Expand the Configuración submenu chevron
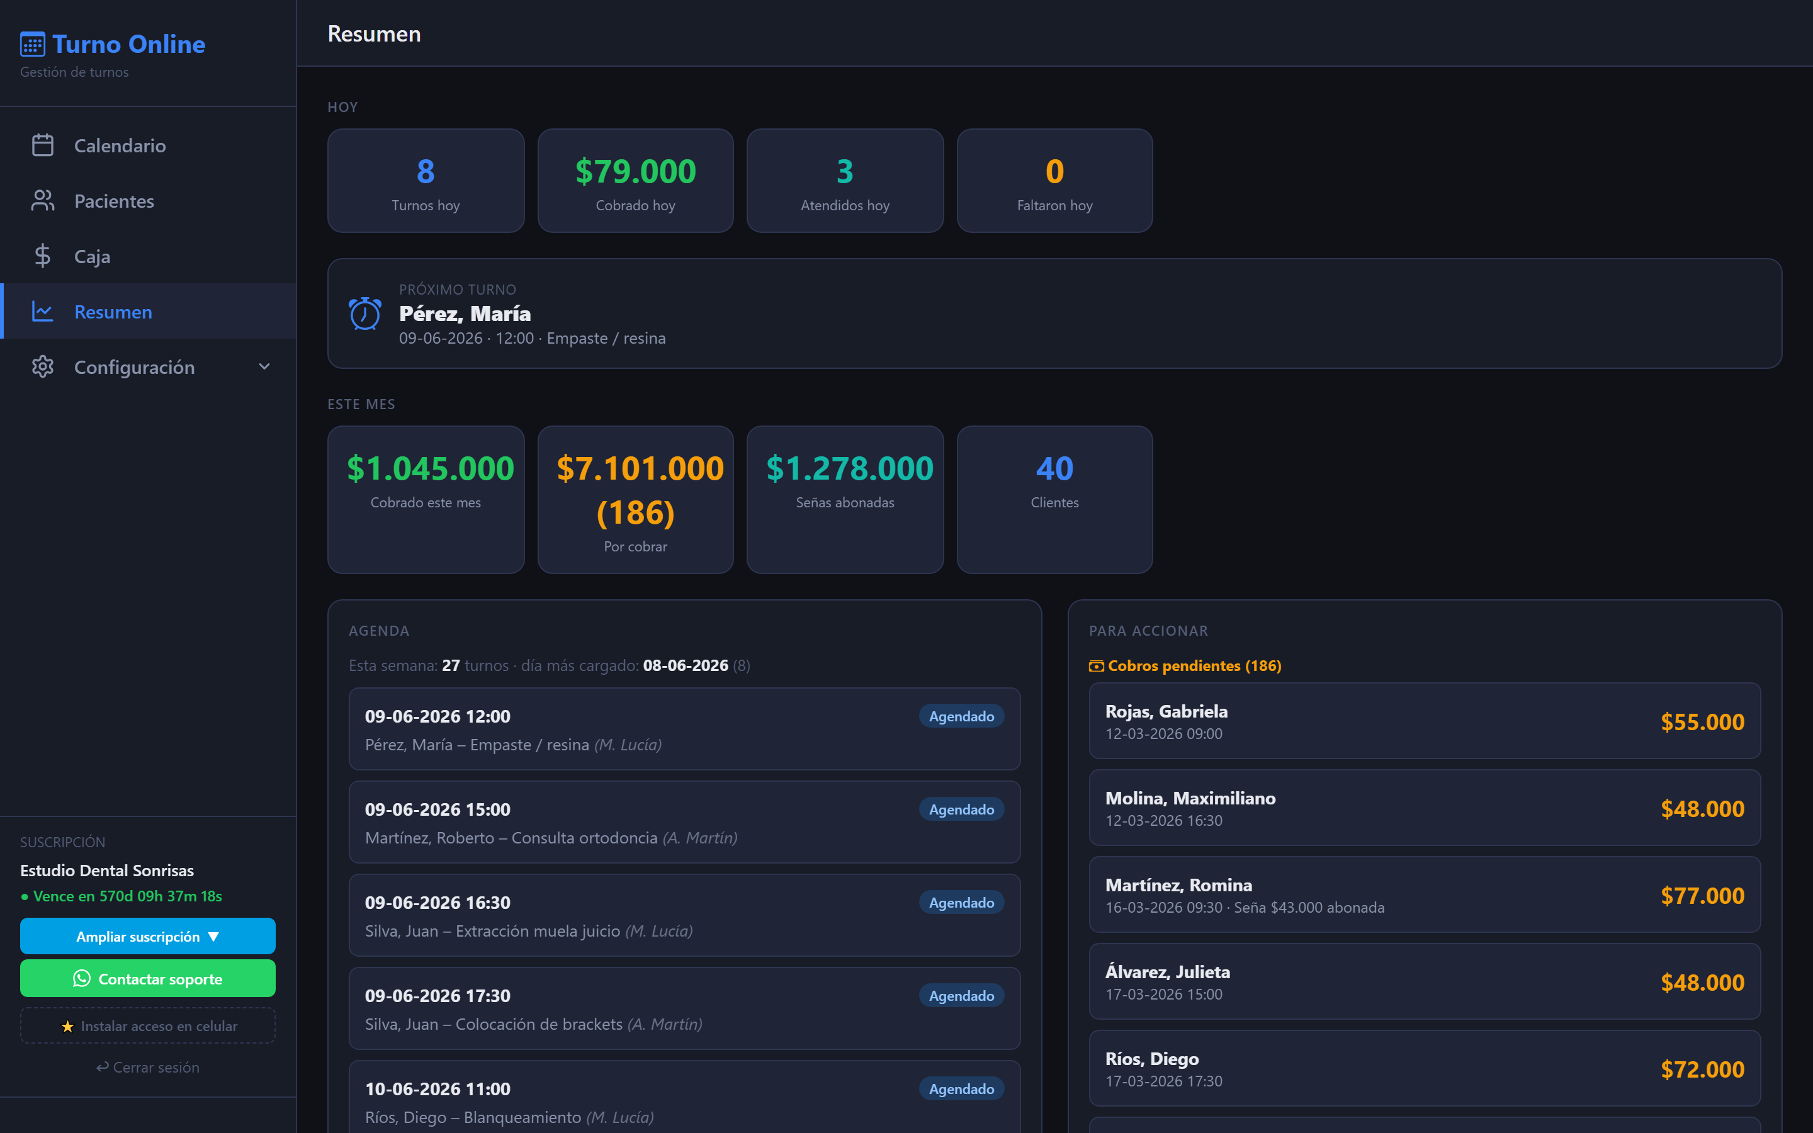This screenshot has height=1133, width=1813. 264,367
